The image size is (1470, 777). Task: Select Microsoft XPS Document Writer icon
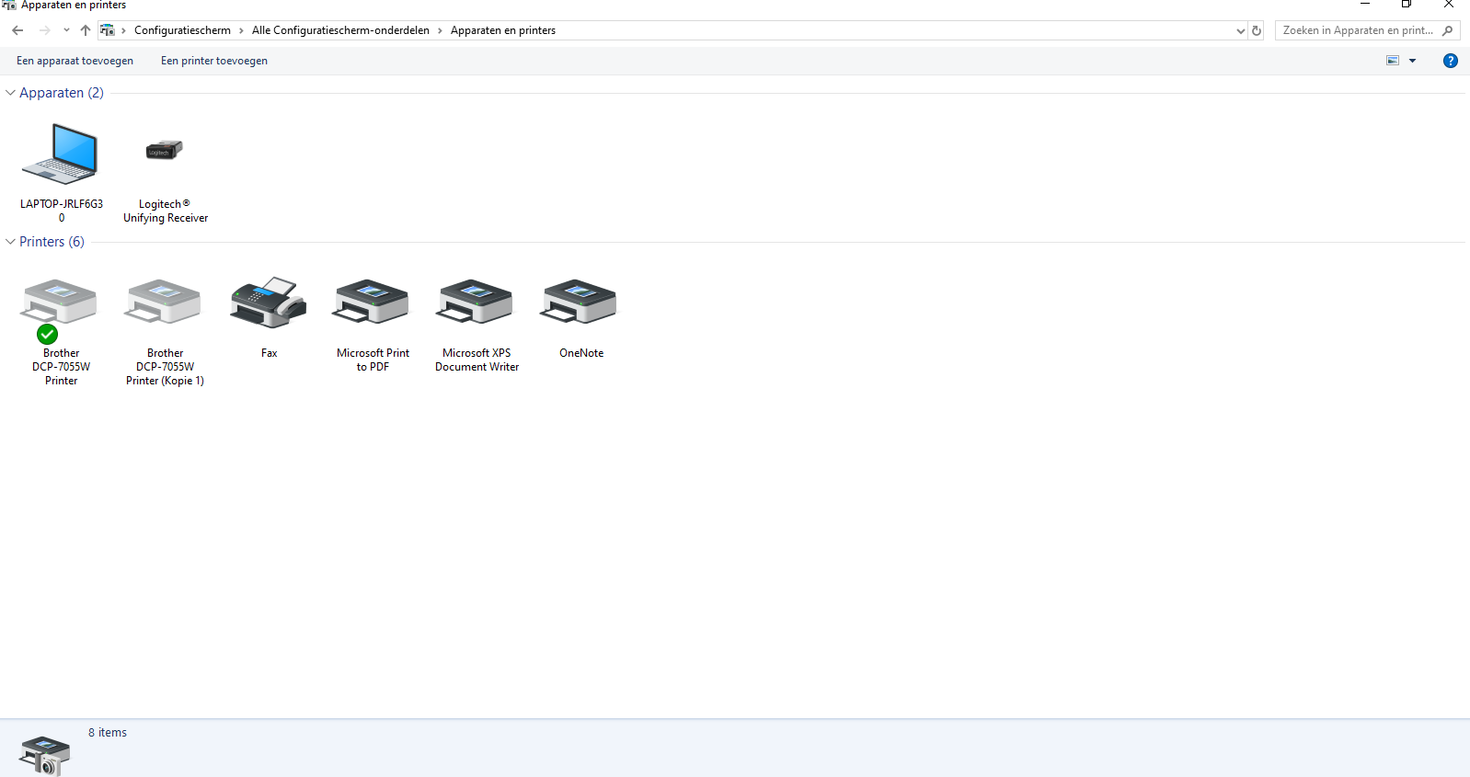[477, 303]
